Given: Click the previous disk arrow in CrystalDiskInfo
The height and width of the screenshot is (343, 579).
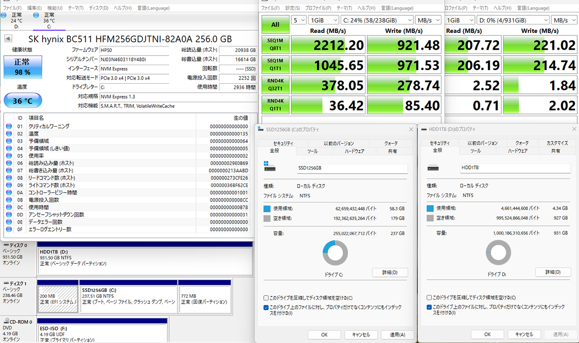Looking at the screenshot, I should click(x=8, y=38).
